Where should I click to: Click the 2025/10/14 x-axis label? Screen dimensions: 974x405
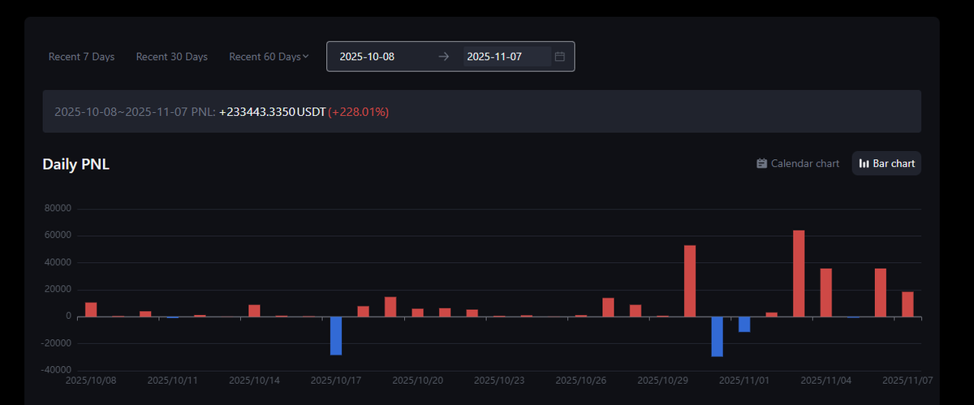coord(255,380)
